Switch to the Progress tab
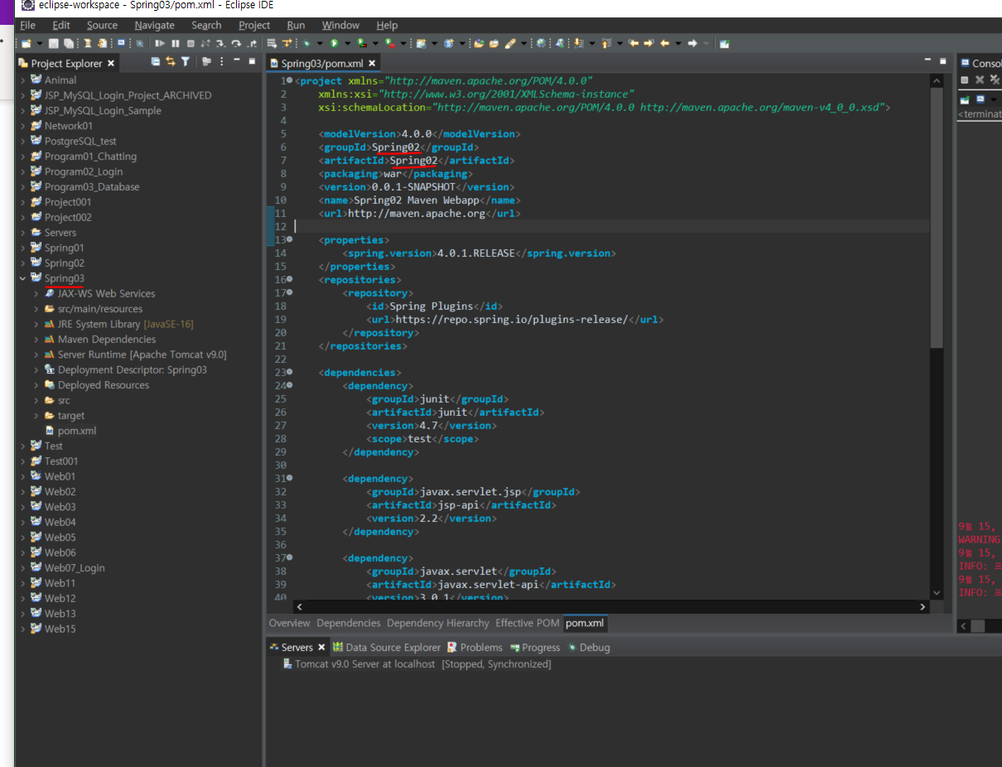1002x767 pixels. pyautogui.click(x=535, y=648)
